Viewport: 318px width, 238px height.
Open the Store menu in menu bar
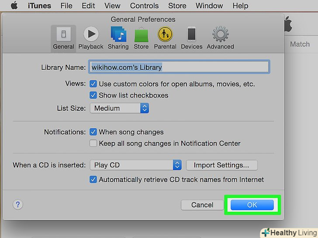coord(177,6)
